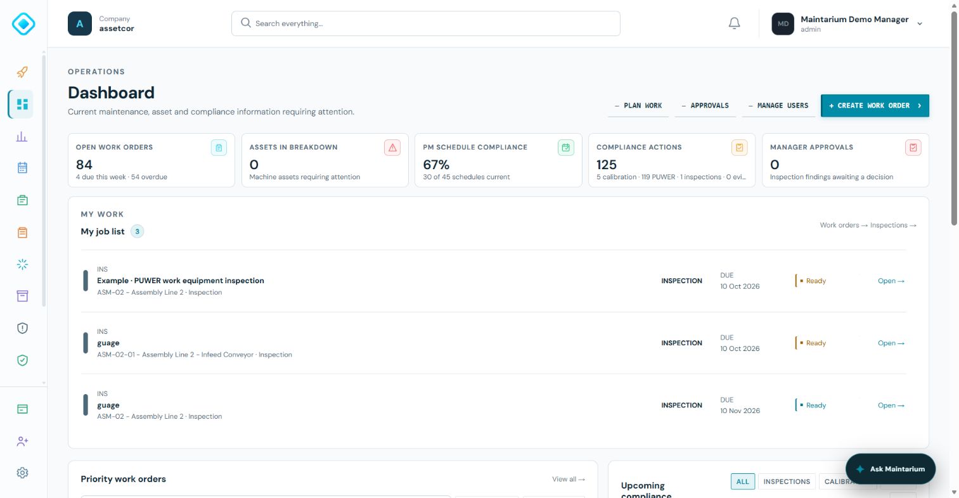This screenshot has height=498, width=959.
Task: Open the rocket icon in sidebar
Action: click(22, 72)
